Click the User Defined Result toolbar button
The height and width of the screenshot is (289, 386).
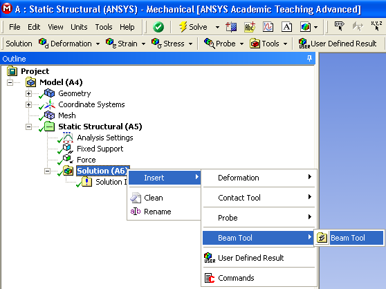tap(338, 44)
